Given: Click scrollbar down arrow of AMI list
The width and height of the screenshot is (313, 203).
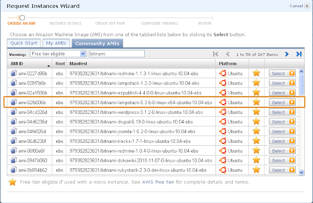Looking at the screenshot, I should pos(301,172).
